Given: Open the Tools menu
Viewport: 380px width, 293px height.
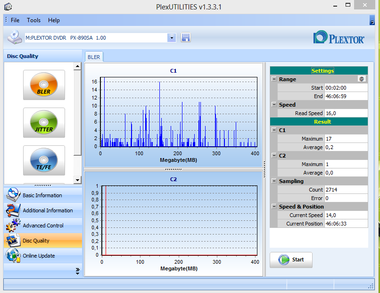Looking at the screenshot, I should pyautogui.click(x=33, y=20).
